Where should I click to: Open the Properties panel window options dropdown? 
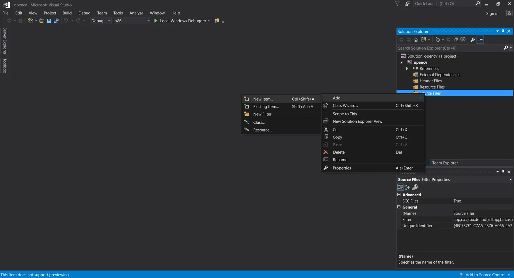[x=498, y=172]
